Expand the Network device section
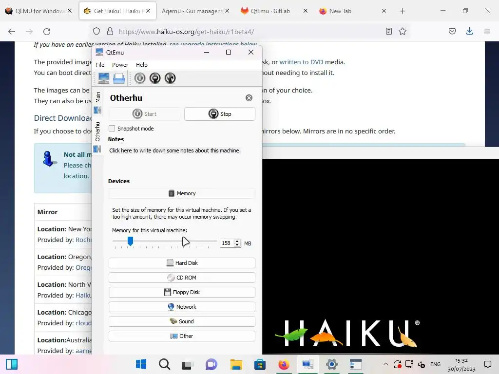Screen dimensions: 499x374 [x=182, y=307]
